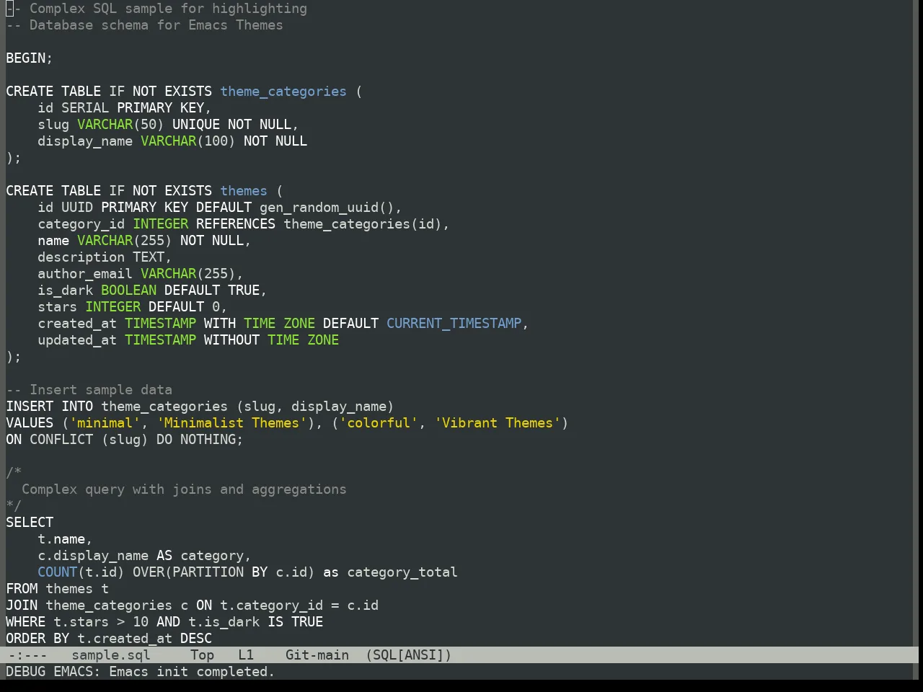Click 'JOIN' keyword in the join line

(x=22, y=605)
